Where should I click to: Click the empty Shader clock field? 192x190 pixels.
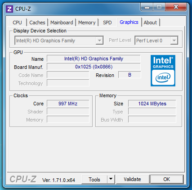[68, 112]
